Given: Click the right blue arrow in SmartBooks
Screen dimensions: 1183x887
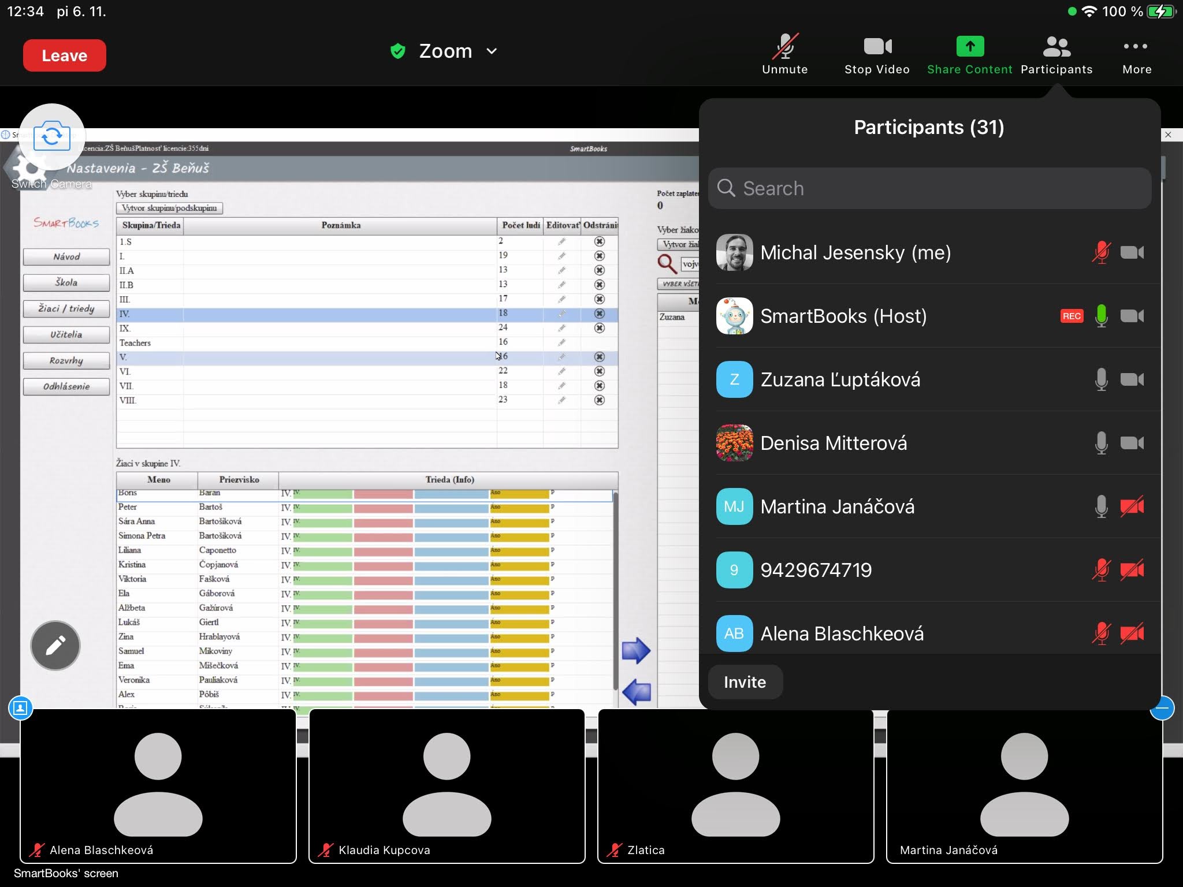Looking at the screenshot, I should 636,651.
